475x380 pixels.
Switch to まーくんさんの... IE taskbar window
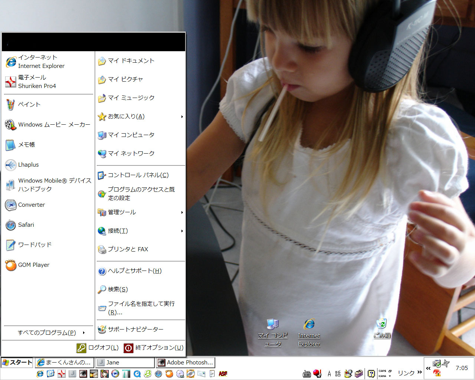pyautogui.click(x=65, y=363)
